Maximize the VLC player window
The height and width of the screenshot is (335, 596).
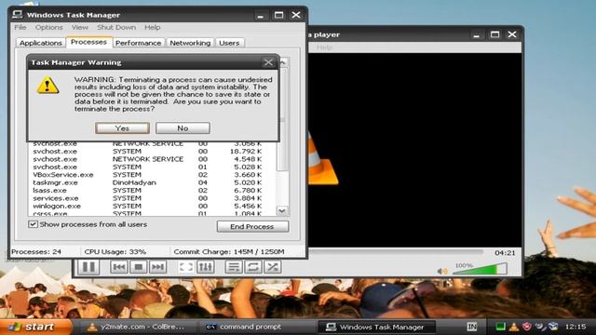494,35
